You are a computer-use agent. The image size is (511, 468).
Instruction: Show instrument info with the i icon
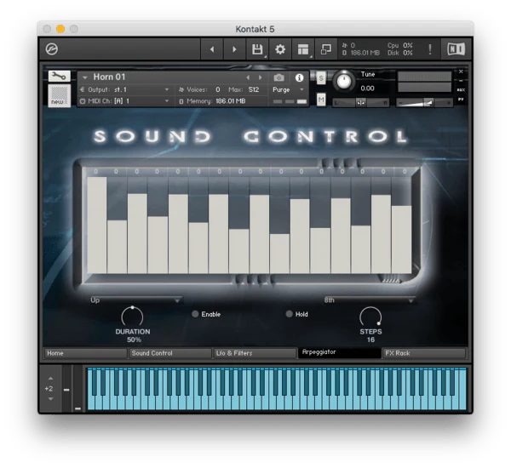coord(299,77)
